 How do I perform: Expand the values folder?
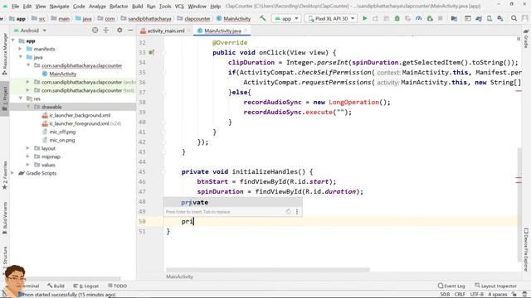[28, 165]
